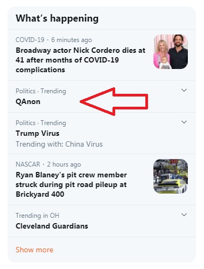Expand options chevron for Trump Virus trend
This screenshot has height=269, width=204.
pyautogui.click(x=184, y=122)
